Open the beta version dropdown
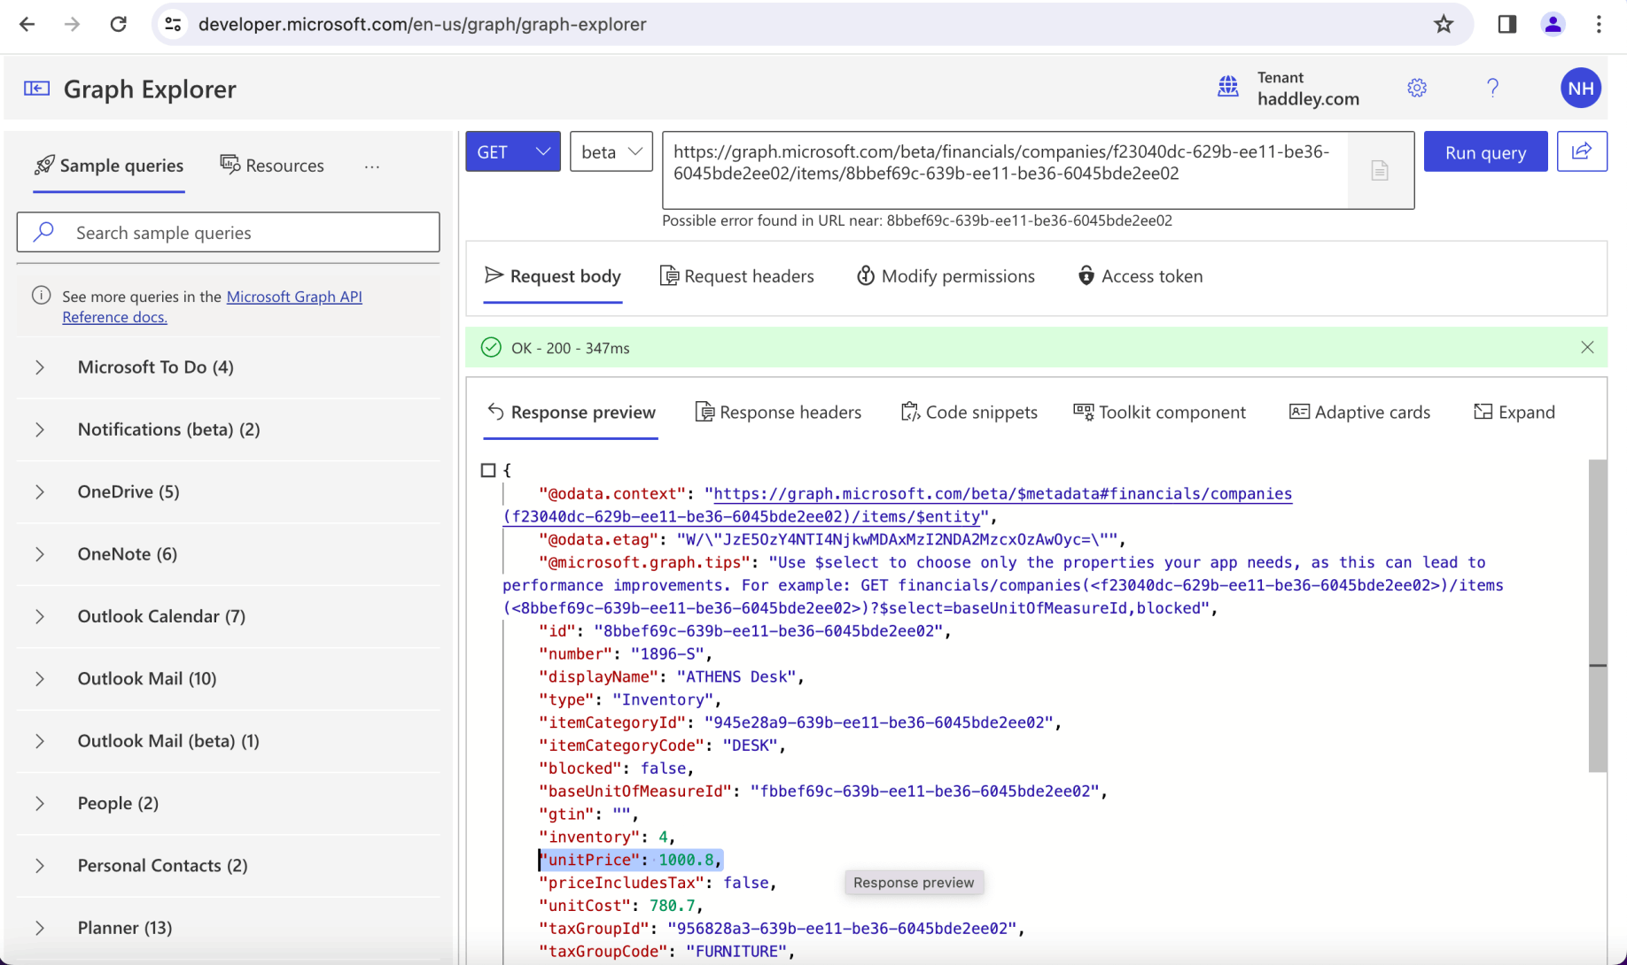Viewport: 1627px width, 965px height. pos(611,152)
